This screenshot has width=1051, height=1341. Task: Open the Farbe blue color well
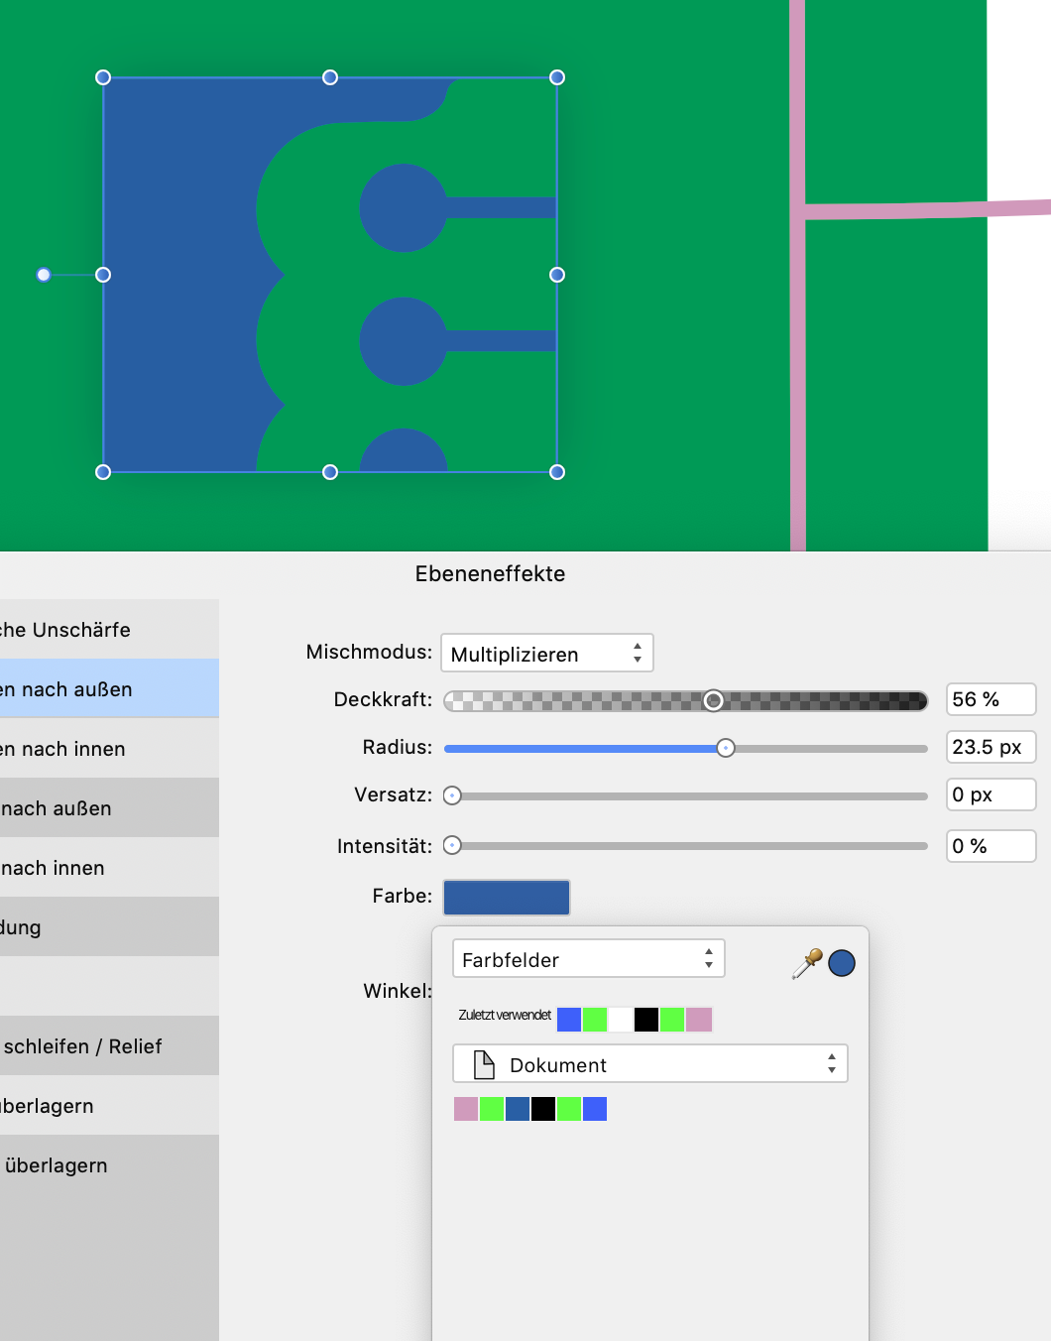(507, 897)
